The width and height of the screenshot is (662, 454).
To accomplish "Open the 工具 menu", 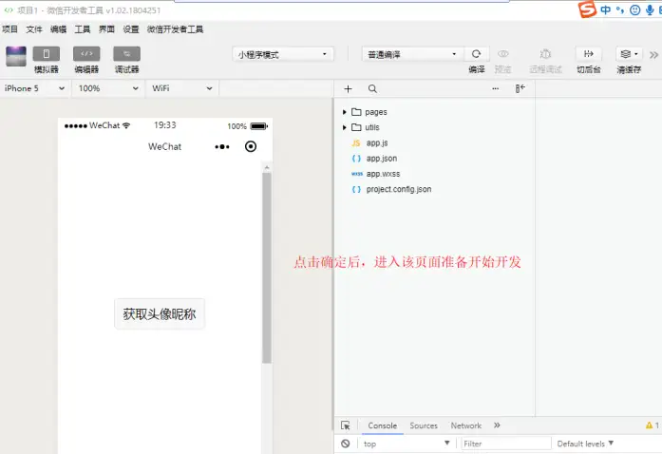I will pyautogui.click(x=83, y=29).
